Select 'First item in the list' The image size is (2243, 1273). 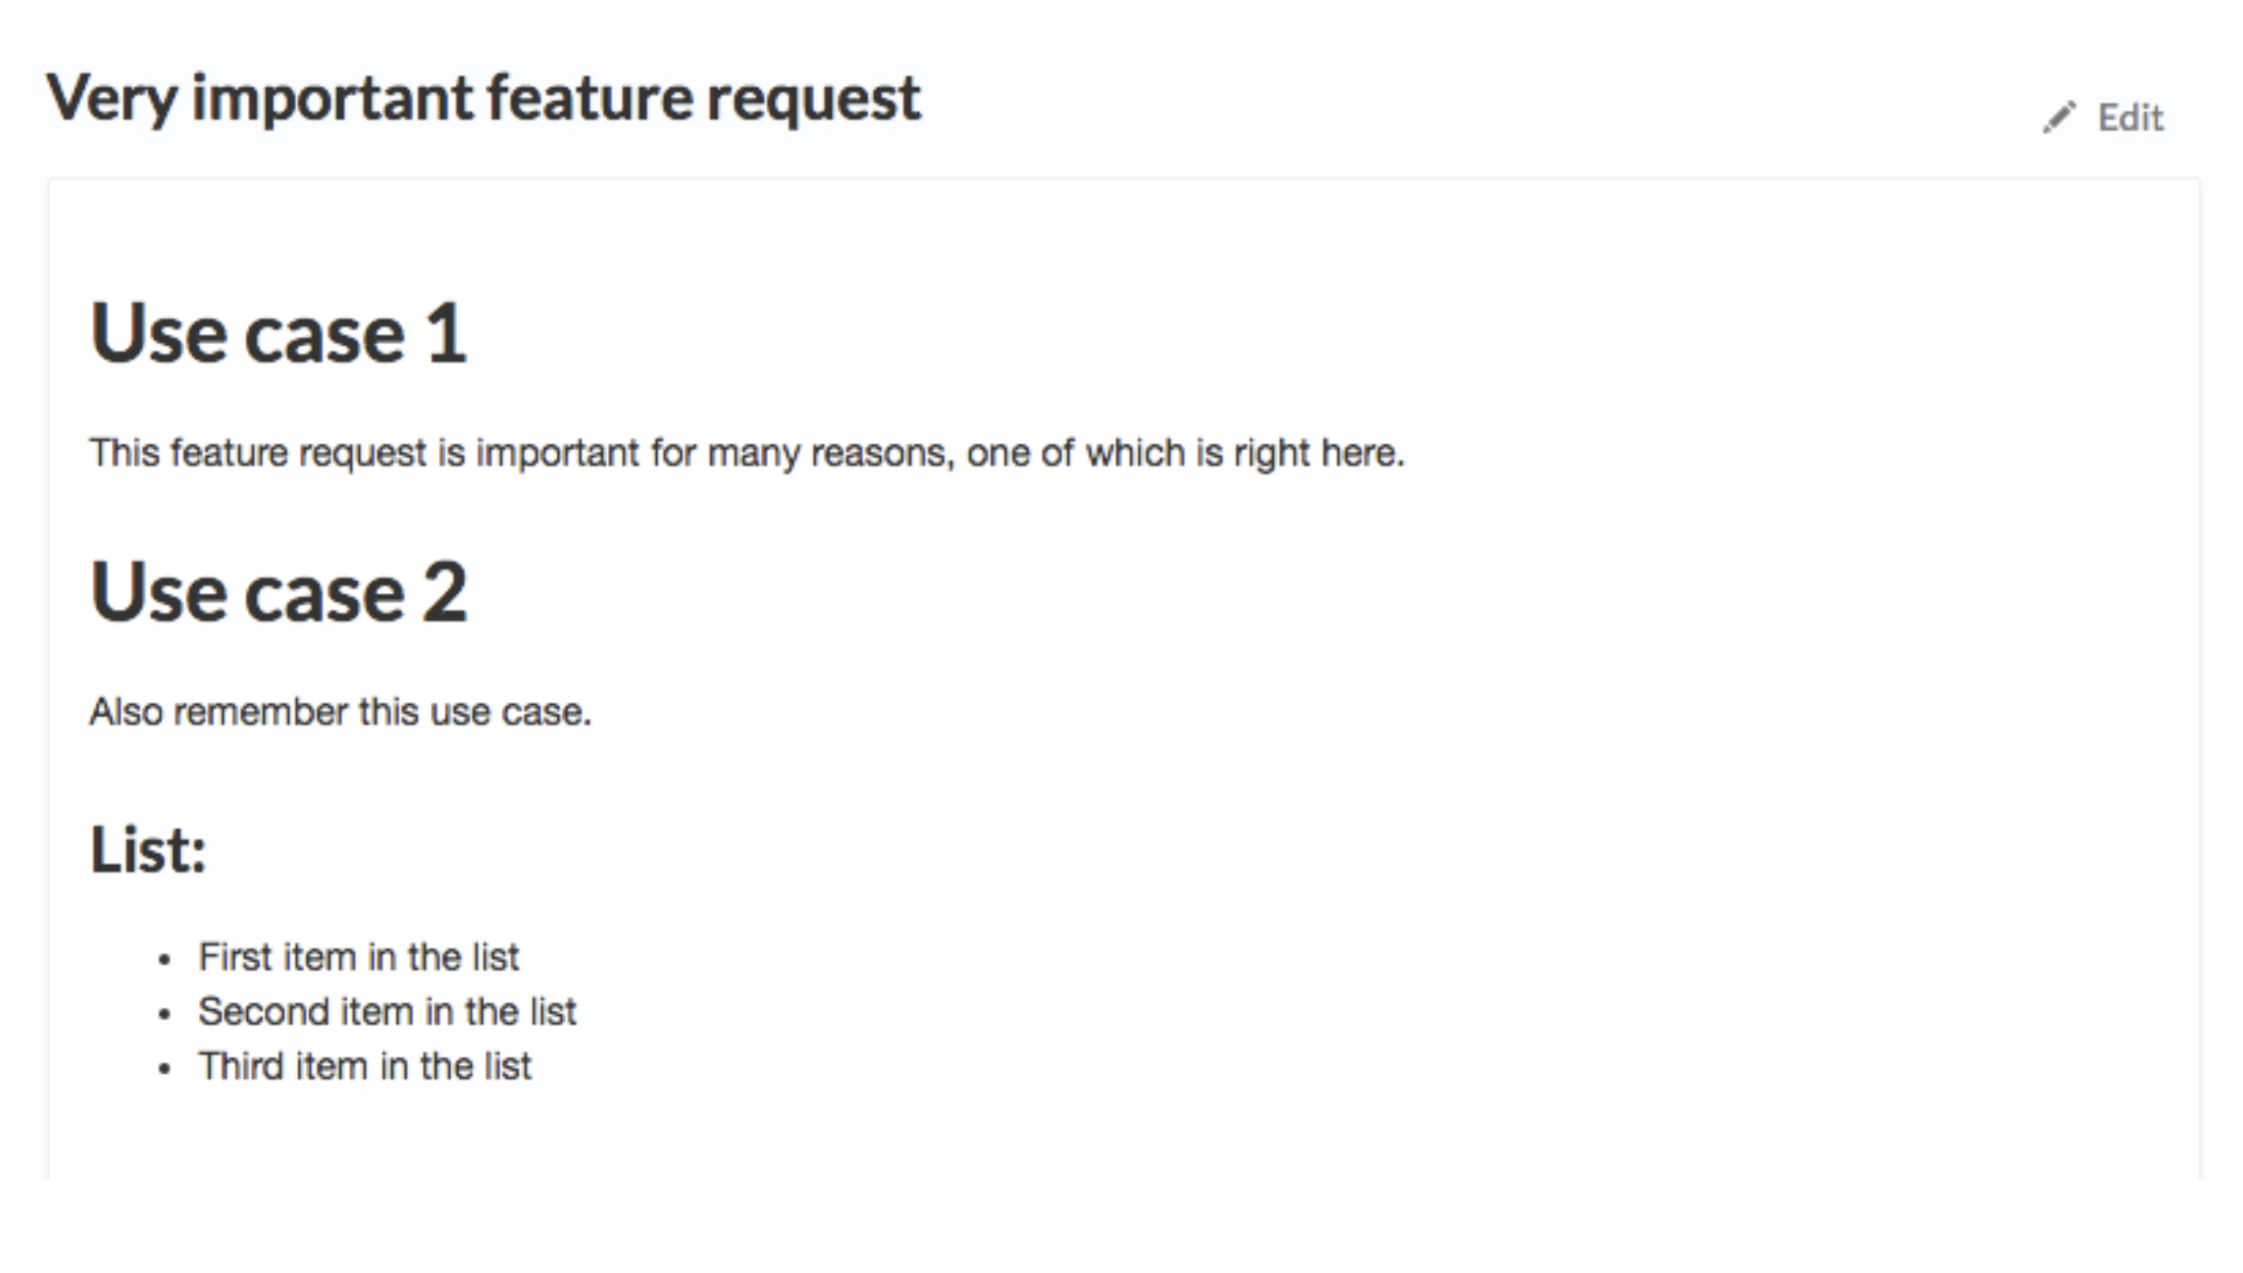click(359, 957)
